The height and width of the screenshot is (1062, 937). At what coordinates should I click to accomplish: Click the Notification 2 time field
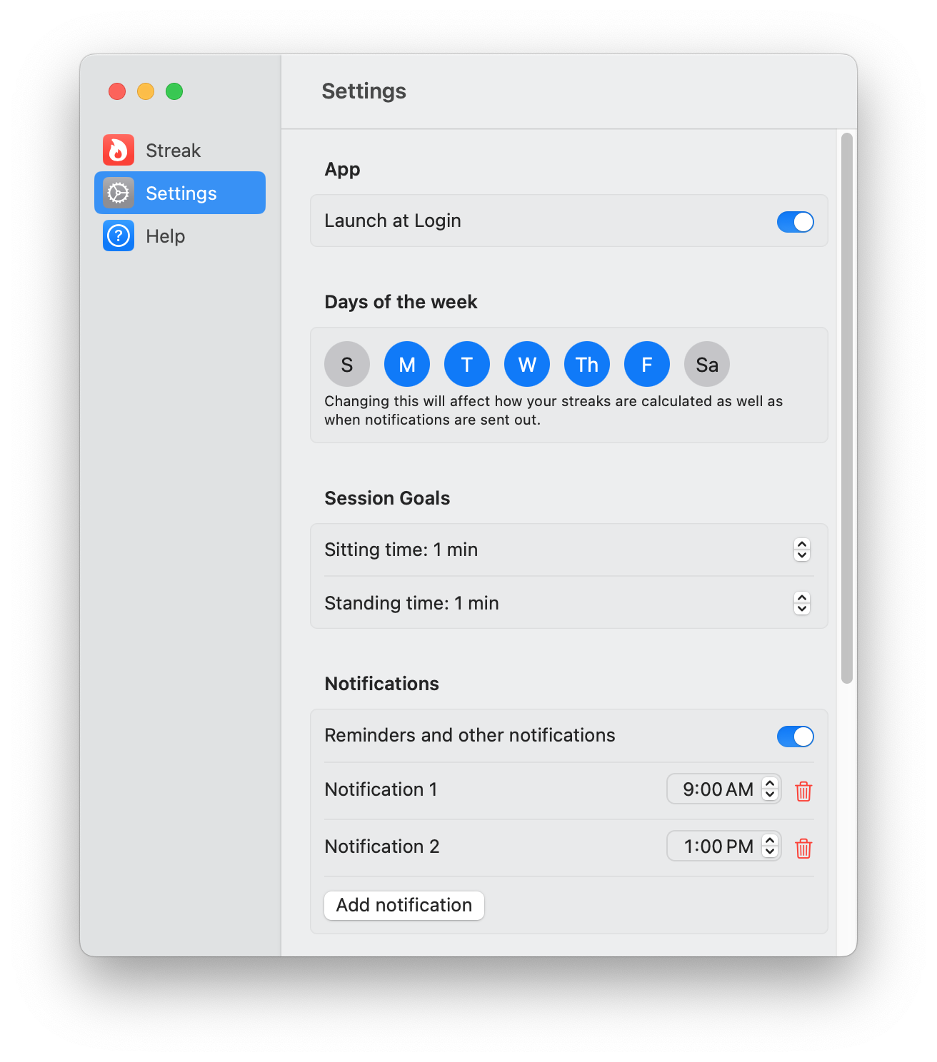[x=717, y=846]
